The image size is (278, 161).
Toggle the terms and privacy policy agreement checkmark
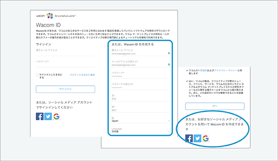pyautogui.click(x=187, y=70)
